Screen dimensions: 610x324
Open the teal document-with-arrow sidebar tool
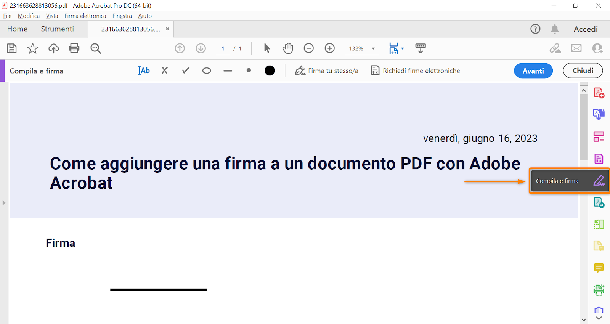[x=599, y=202]
